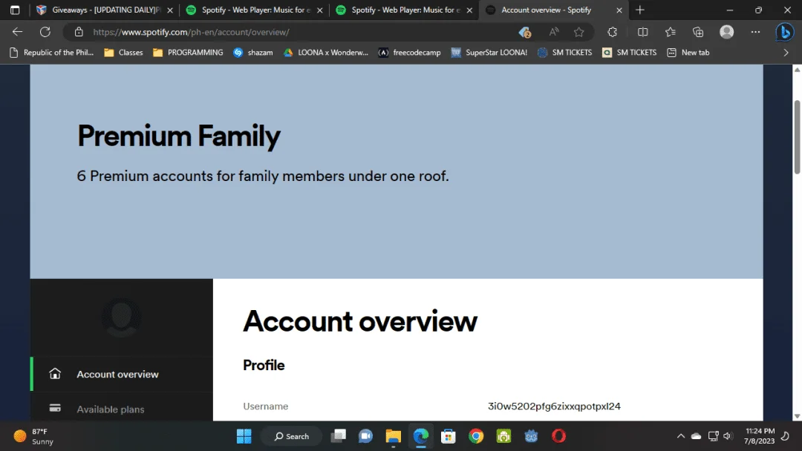Close the Account overview tab
802x451 pixels.
coord(619,10)
